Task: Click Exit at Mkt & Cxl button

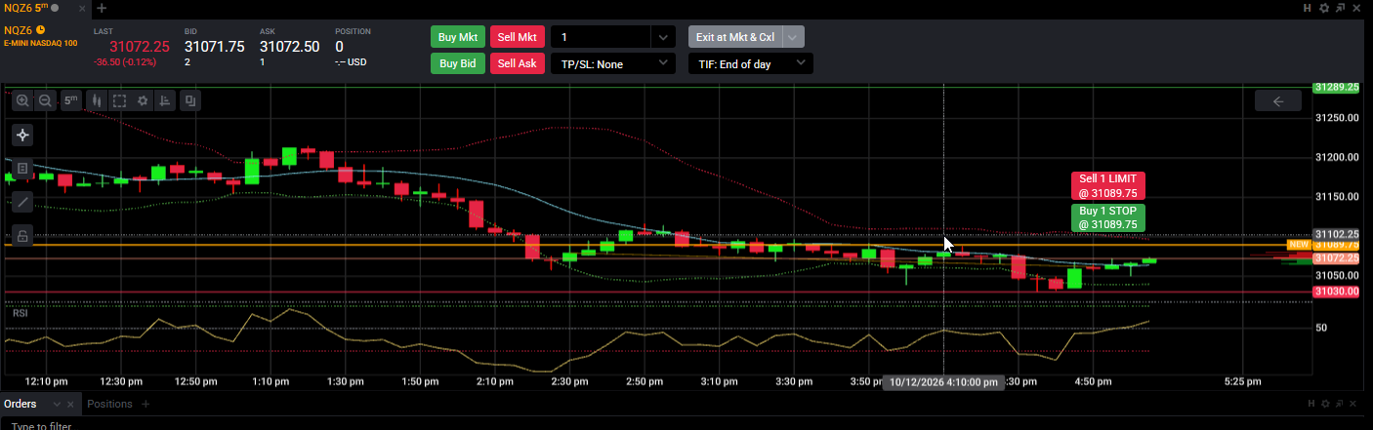Action: tap(735, 37)
